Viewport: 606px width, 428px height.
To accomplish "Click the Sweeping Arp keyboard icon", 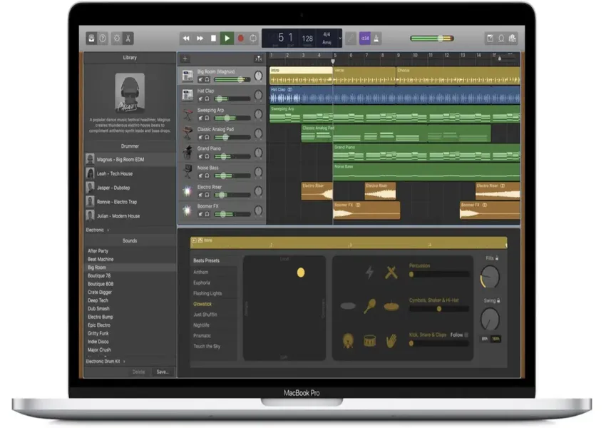I will (x=188, y=114).
